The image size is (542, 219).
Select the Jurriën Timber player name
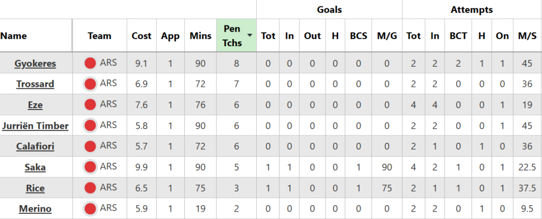click(35, 125)
